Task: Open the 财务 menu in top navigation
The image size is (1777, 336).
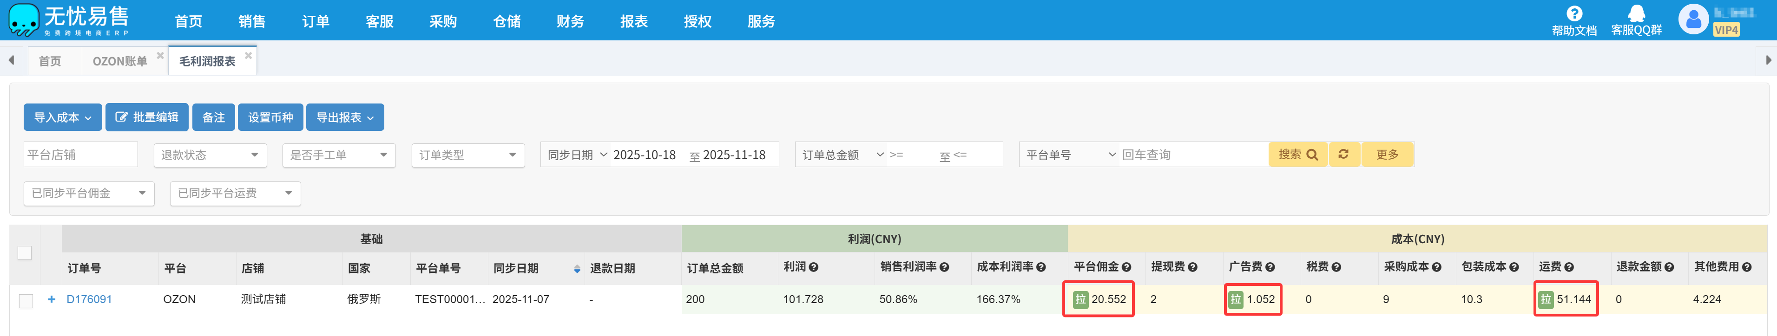Action: pyautogui.click(x=570, y=21)
